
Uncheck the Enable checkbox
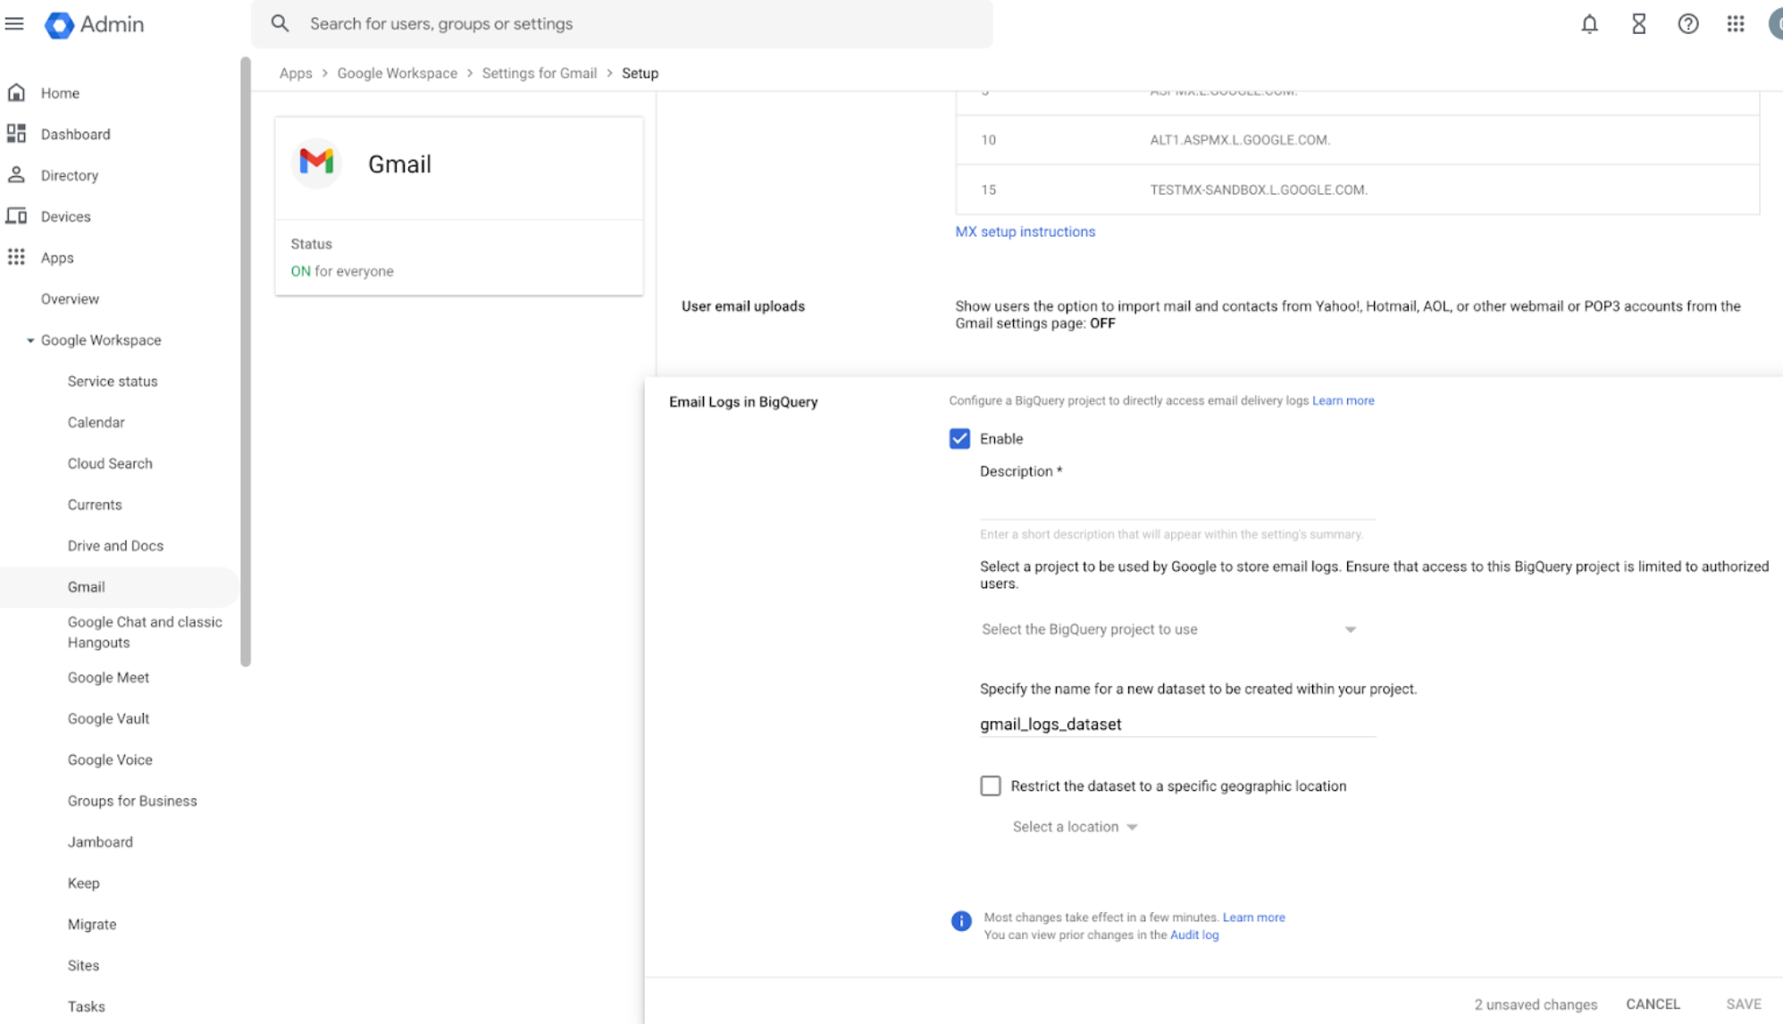[959, 439]
